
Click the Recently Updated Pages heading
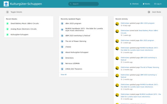pyautogui.click(x=71, y=19)
